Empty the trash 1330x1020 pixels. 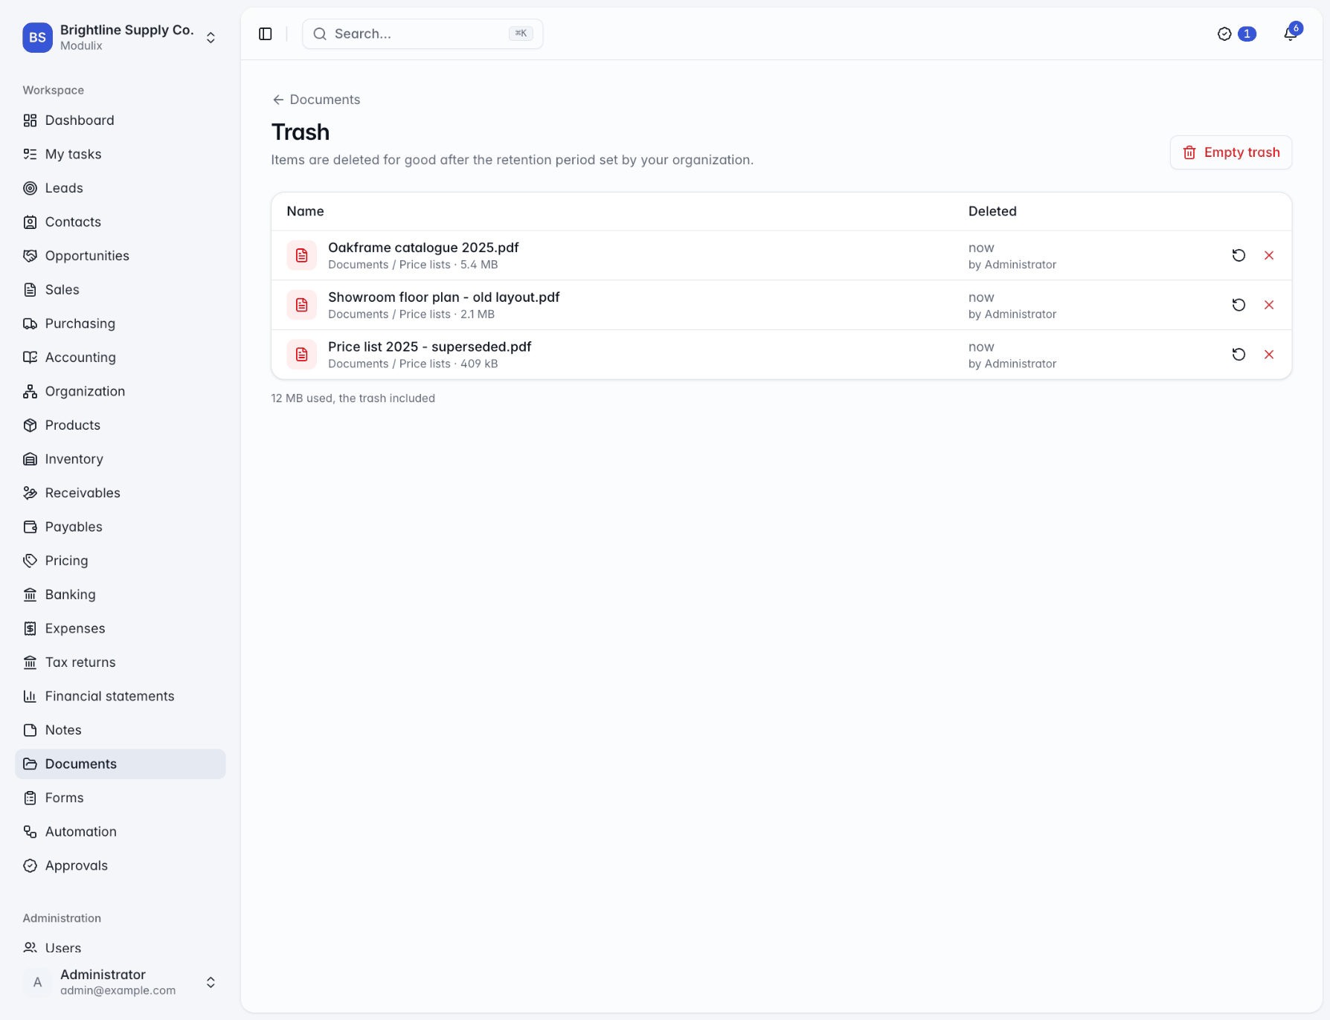tap(1231, 152)
